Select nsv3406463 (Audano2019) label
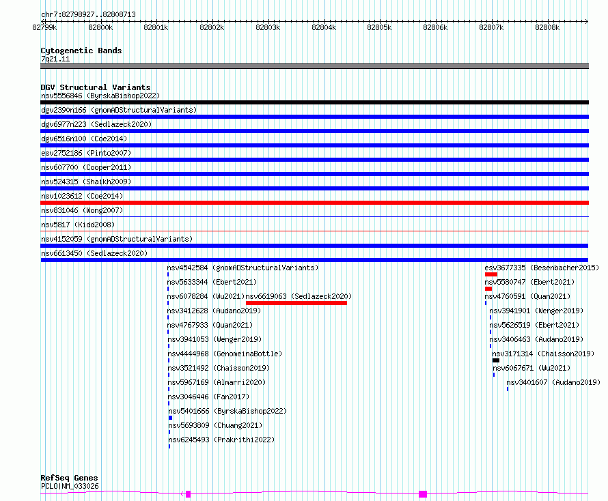Screen dimensions: 608x501 point(536,339)
